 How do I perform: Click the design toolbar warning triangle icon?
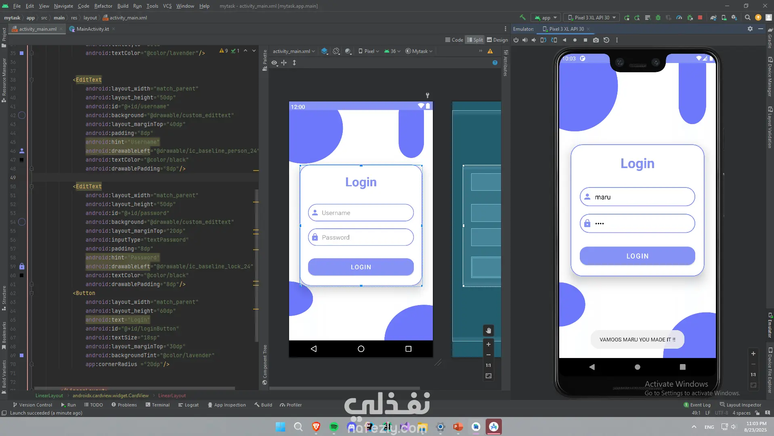[x=490, y=51]
